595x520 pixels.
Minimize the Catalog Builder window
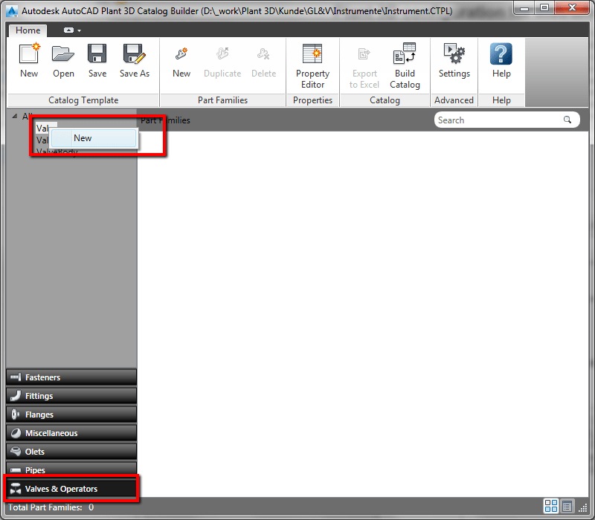pyautogui.click(x=524, y=7)
